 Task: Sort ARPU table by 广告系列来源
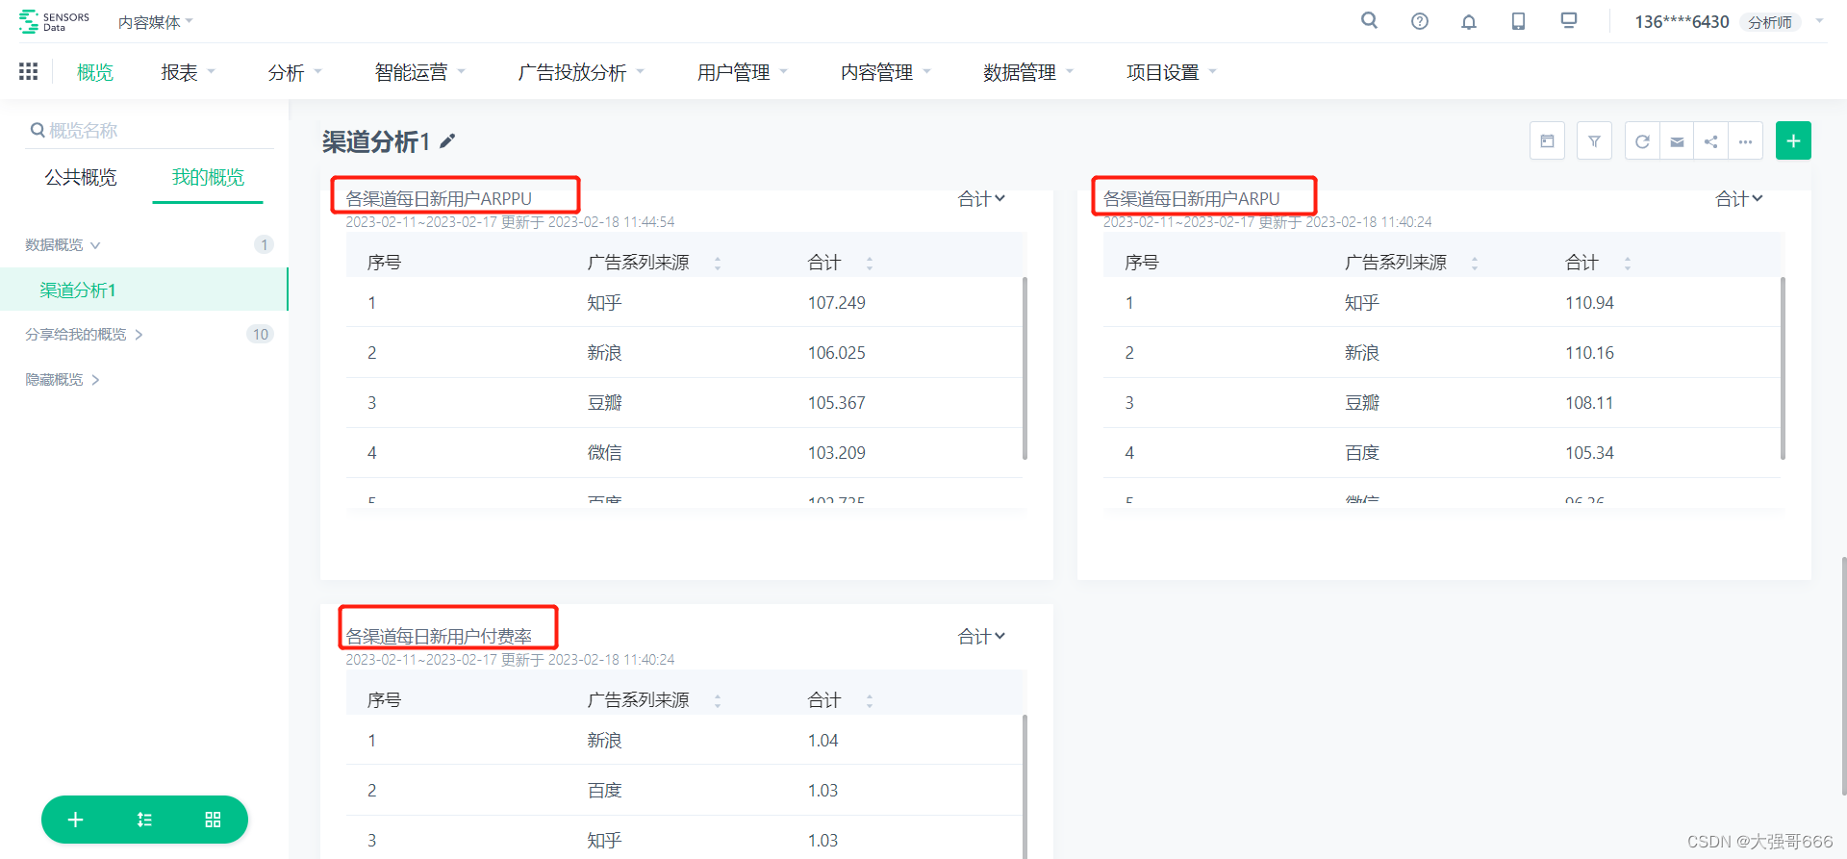(x=1475, y=263)
